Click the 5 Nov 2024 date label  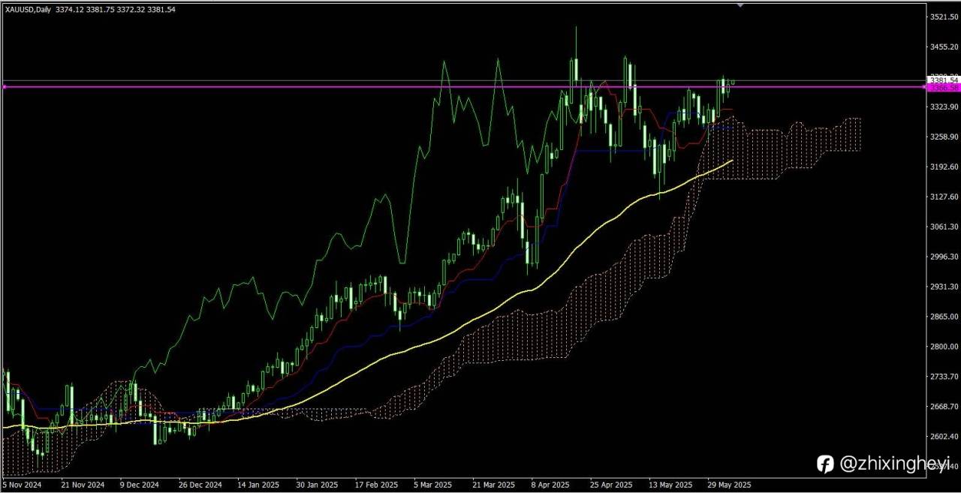[22, 485]
